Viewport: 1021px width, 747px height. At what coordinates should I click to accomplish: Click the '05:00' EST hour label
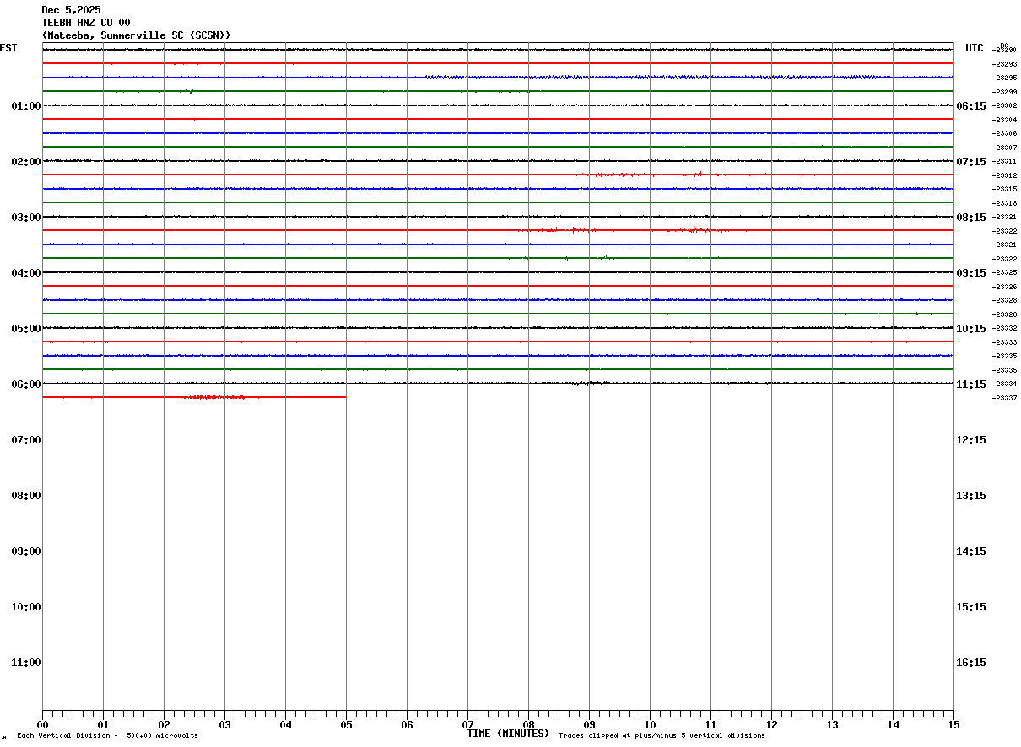pyautogui.click(x=26, y=329)
